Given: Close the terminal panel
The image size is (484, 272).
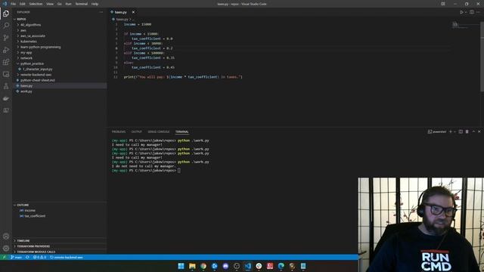Looking at the screenshot, I should point(479,131).
